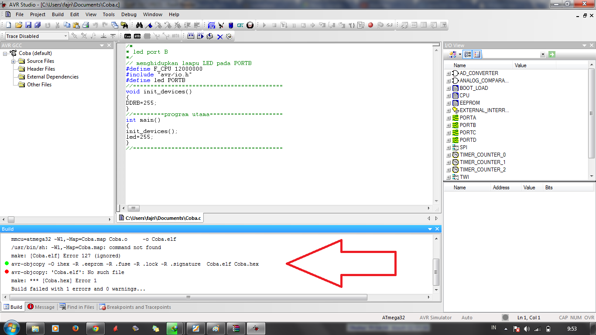Open a file using the folder icon
Screen dimensions: 596x335
[x=18, y=25]
